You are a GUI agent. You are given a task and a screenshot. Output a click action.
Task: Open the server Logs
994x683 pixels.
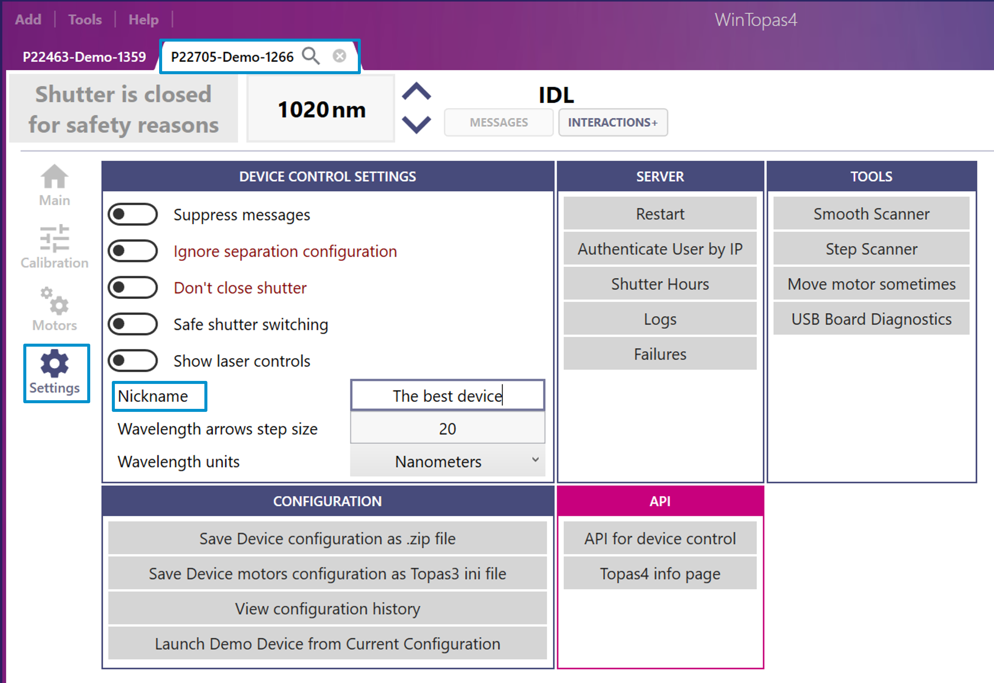click(660, 319)
